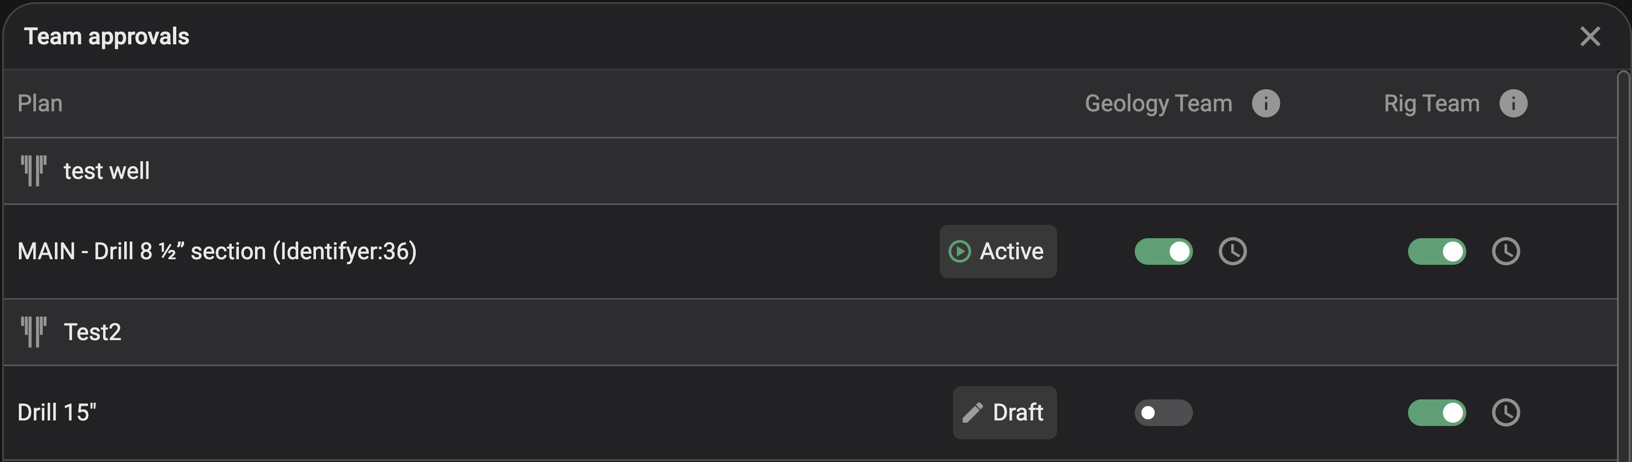Screen dimensions: 1632x462
Task: Click the Draft status button
Action: (1004, 413)
